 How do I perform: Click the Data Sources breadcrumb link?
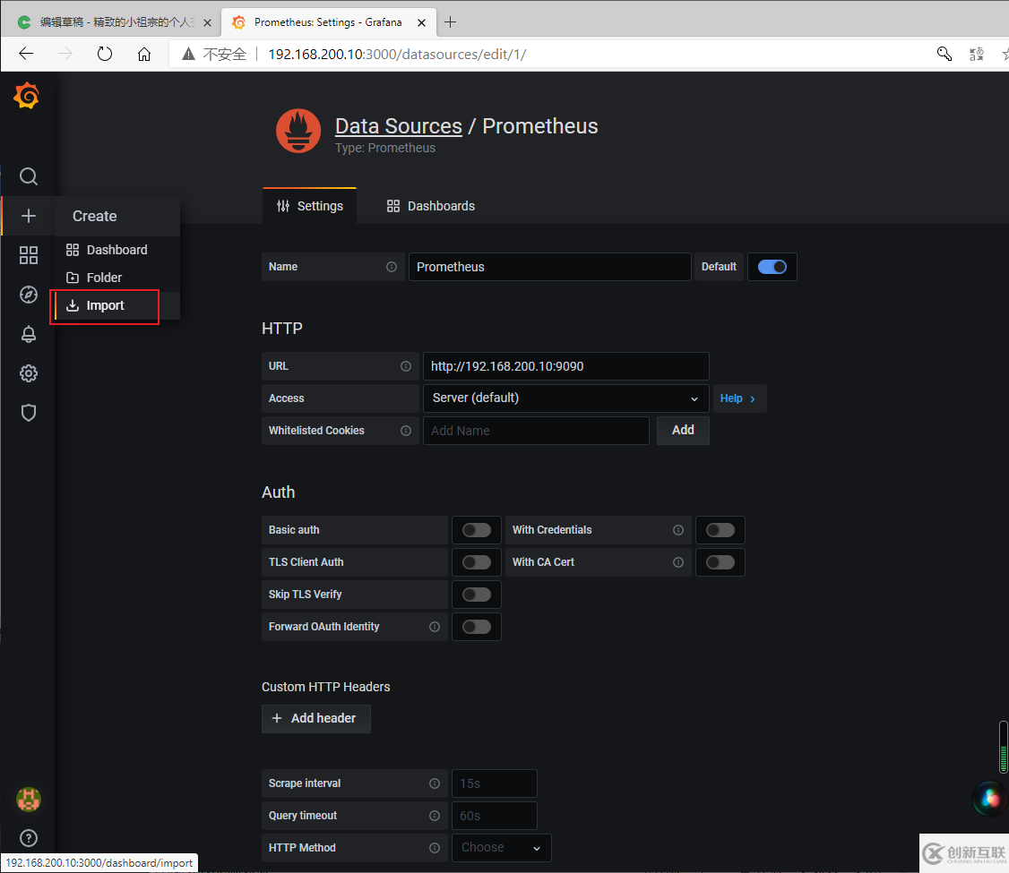[x=399, y=126]
